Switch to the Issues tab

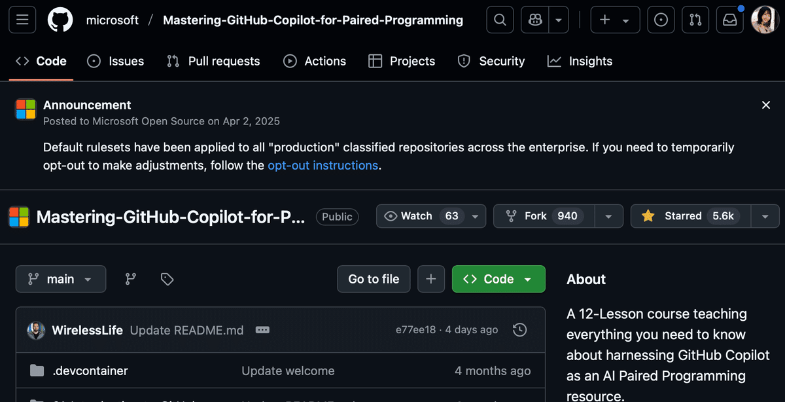116,61
